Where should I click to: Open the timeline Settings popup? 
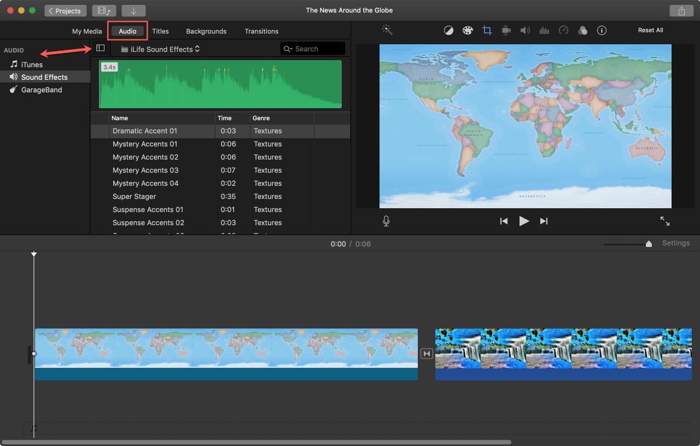676,243
